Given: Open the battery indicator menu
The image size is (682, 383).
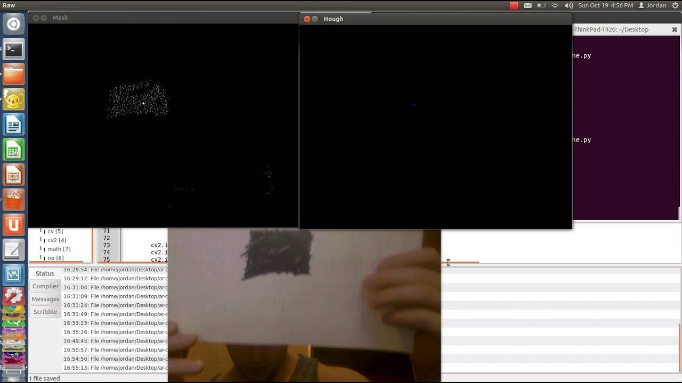Looking at the screenshot, I should [541, 5].
